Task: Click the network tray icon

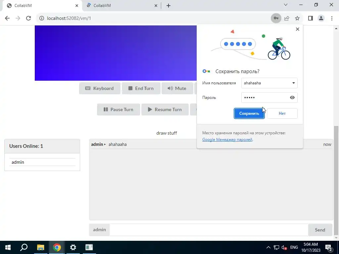Action: point(276,247)
